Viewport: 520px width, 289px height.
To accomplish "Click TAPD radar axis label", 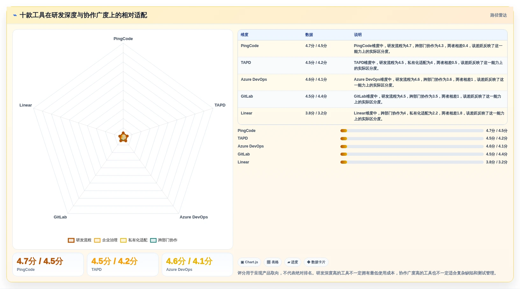I will point(220,105).
